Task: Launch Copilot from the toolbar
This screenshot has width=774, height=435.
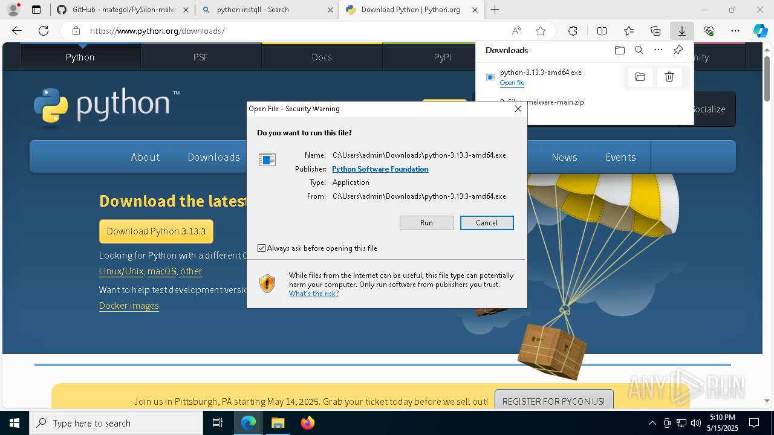Action: (x=760, y=31)
